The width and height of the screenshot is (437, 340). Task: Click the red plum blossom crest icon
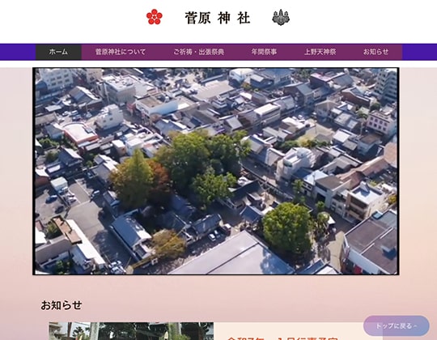154,17
